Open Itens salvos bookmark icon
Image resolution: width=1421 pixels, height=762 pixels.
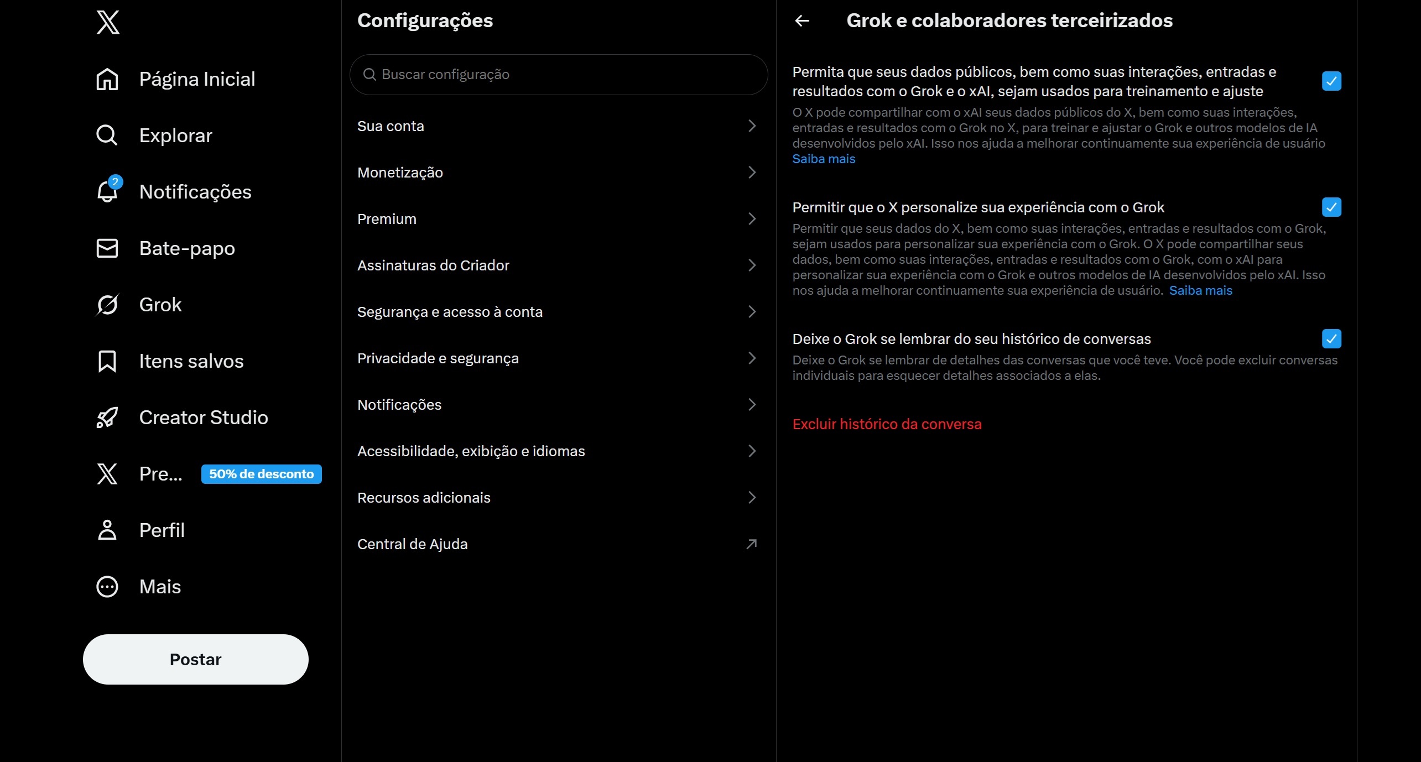107,361
